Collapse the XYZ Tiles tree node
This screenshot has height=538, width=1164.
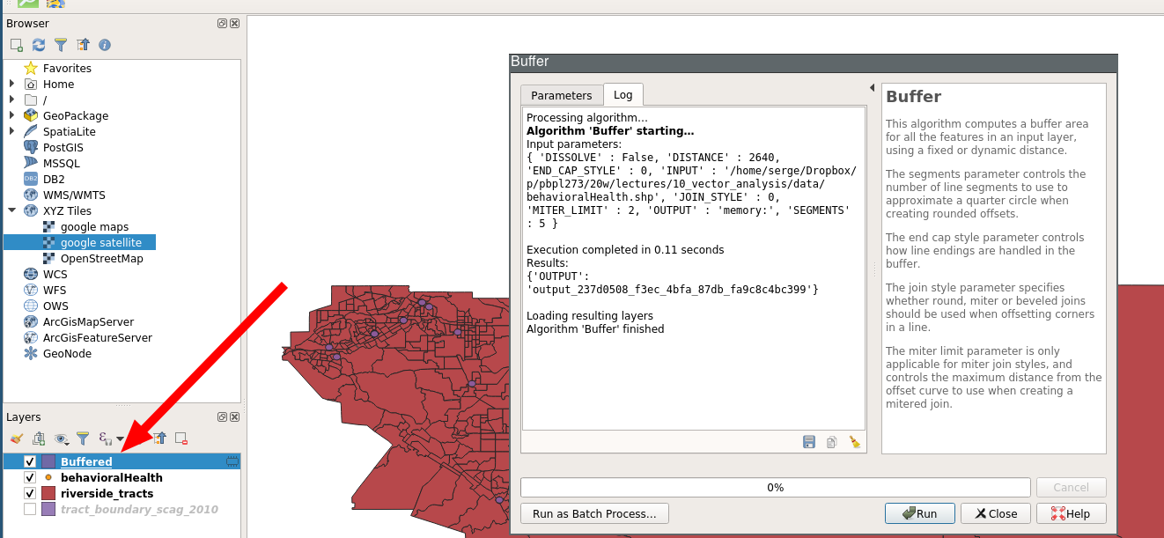12,210
